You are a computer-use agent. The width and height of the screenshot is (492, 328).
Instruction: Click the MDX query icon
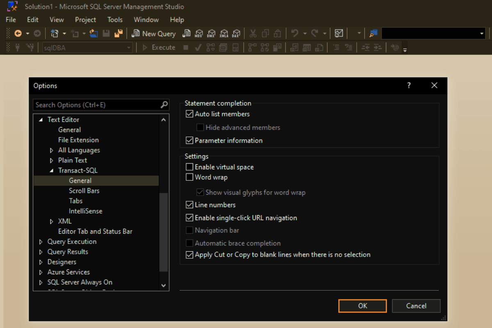[x=199, y=34]
